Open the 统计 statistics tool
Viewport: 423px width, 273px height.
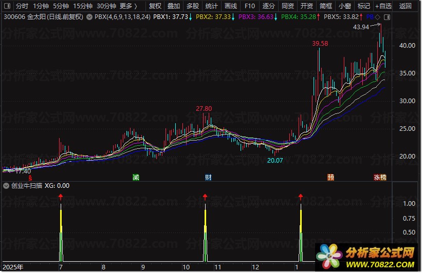click(x=212, y=6)
